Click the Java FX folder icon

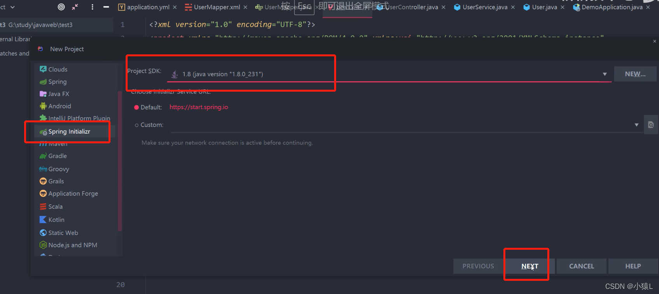coord(43,94)
